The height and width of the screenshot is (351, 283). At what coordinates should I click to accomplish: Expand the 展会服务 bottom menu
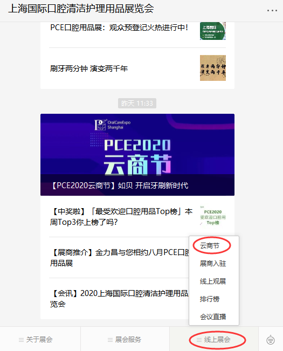pyautogui.click(x=125, y=339)
